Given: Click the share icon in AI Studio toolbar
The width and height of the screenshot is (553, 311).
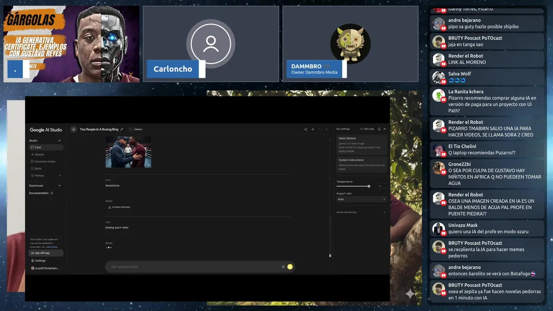Looking at the screenshot, I should point(305,129).
